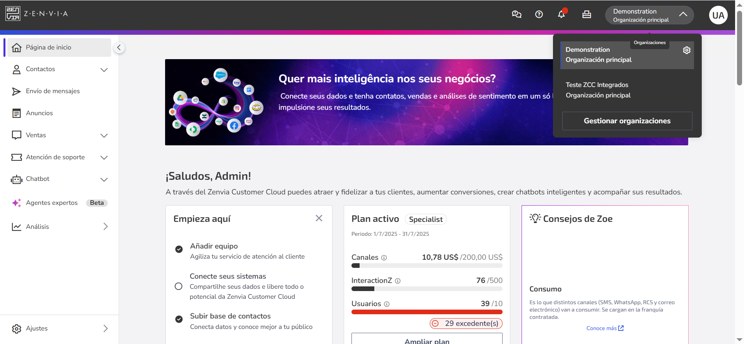Screen dimensions: 744x344
Task: Toggle the Añadir equipo check
Action: point(179,249)
